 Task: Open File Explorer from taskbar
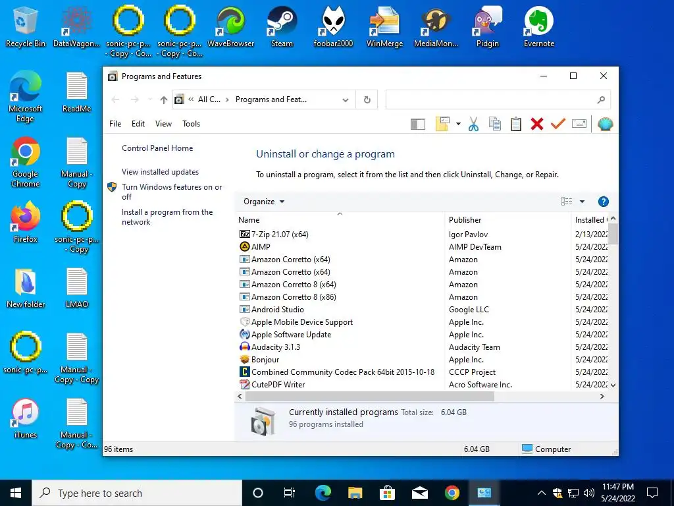click(x=355, y=493)
